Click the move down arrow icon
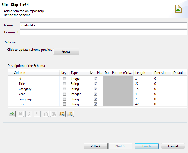The width and height of the screenshot is (188, 153). pos(37,114)
